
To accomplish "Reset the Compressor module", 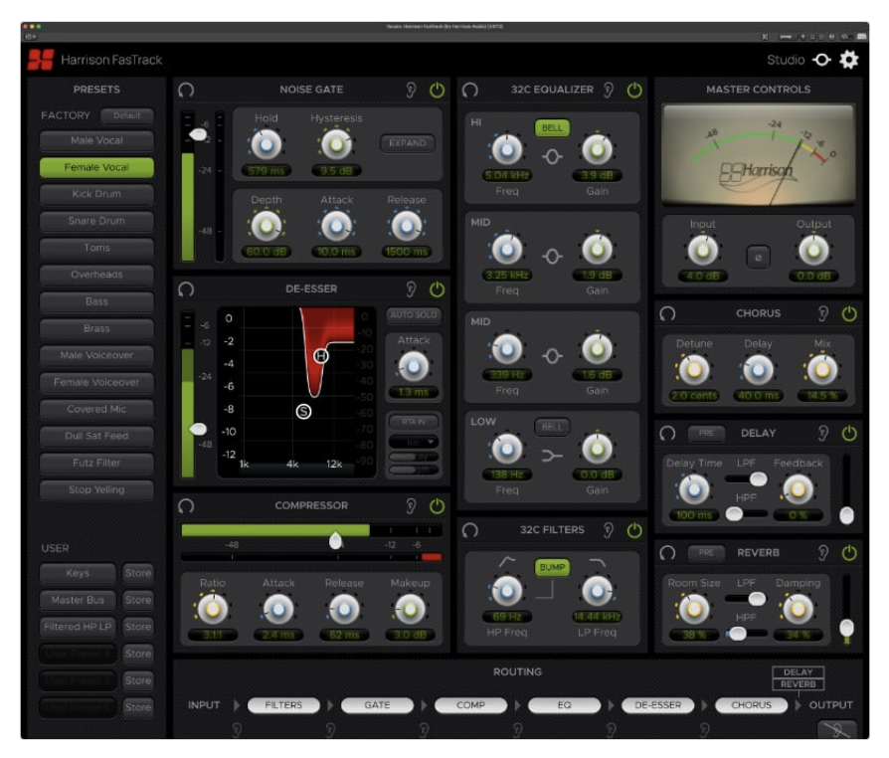I will click(x=186, y=506).
